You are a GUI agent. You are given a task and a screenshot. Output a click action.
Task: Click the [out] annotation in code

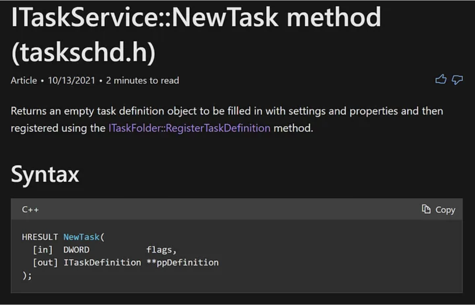click(45, 263)
